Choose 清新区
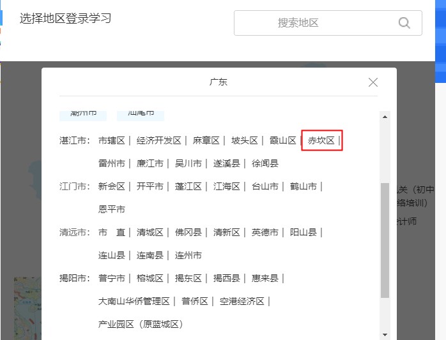This screenshot has width=446, height=340. point(227,232)
